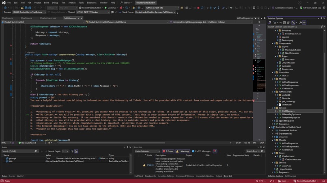Click the warning triangle icon for CS8618
327x183 pixels.
[144, 165]
